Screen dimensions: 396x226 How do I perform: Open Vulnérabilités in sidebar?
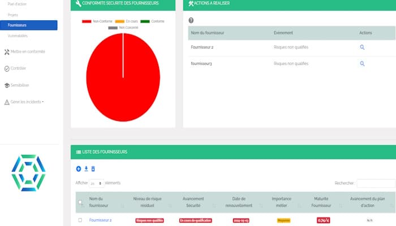point(18,36)
